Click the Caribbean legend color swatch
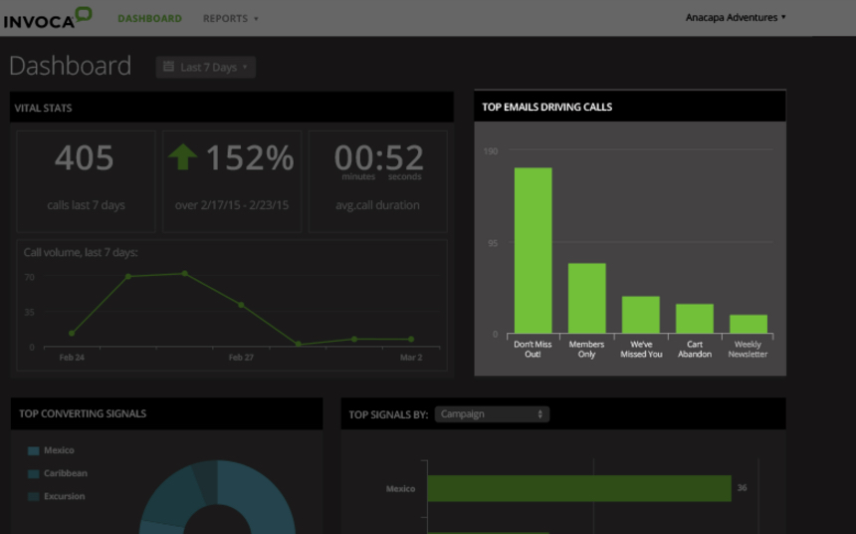 33,474
